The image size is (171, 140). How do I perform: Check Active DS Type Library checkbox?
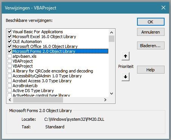[9, 91]
